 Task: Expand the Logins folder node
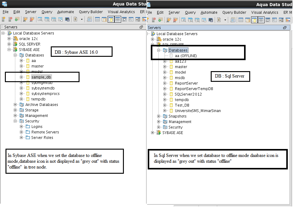click(x=21, y=127)
